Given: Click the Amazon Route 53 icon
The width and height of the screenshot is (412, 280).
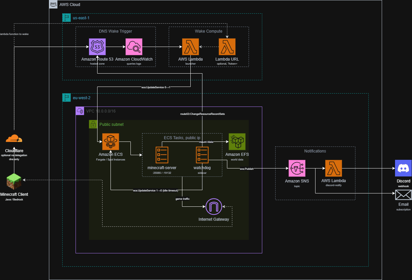Looking at the screenshot, I should point(97,47).
